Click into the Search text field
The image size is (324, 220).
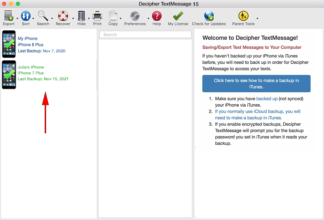click(x=145, y=35)
